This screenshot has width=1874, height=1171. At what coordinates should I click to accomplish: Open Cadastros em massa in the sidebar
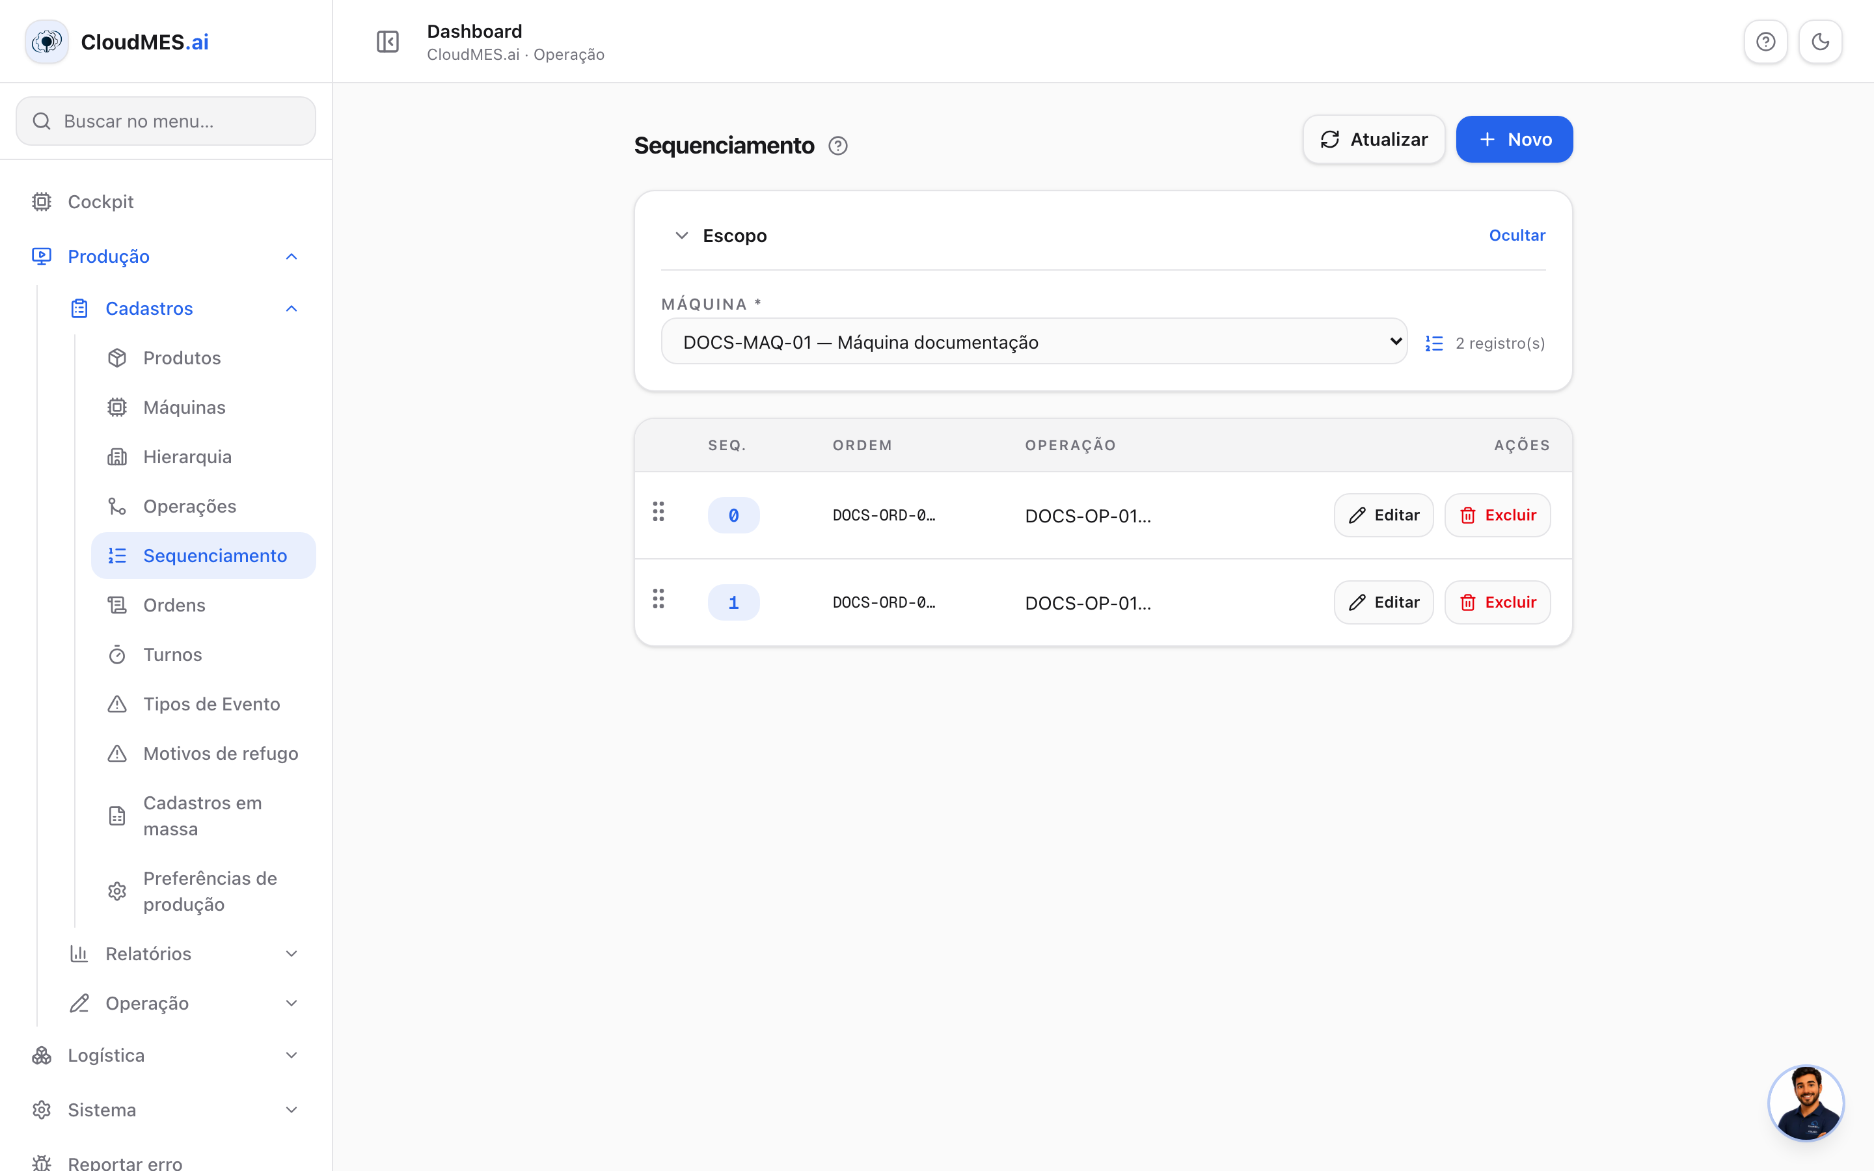[204, 816]
